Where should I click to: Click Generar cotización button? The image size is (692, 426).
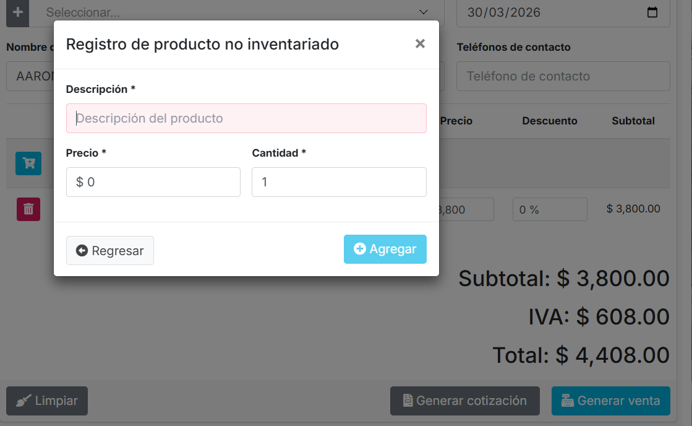pos(464,401)
